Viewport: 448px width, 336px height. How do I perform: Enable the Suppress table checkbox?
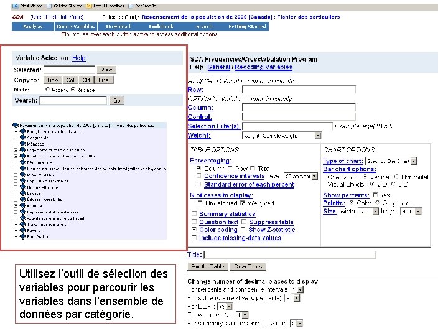pos(244,222)
